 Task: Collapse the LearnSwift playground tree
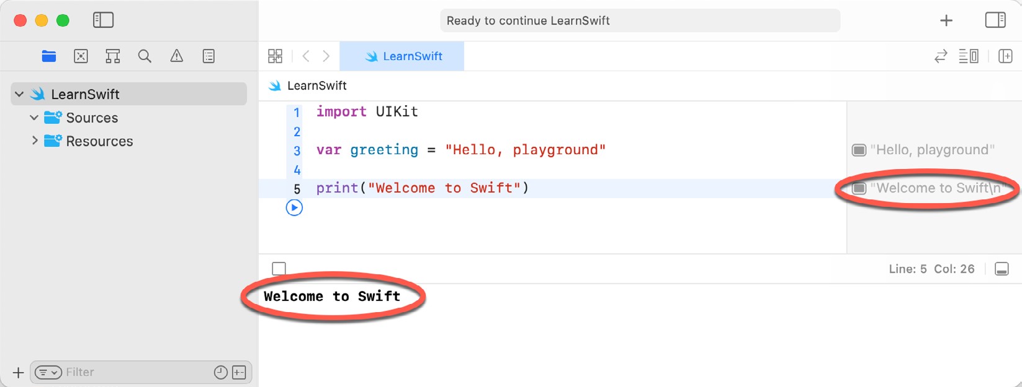[19, 94]
